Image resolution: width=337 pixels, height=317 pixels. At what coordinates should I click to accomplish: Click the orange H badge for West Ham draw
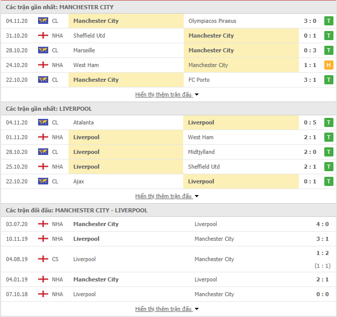(328, 65)
